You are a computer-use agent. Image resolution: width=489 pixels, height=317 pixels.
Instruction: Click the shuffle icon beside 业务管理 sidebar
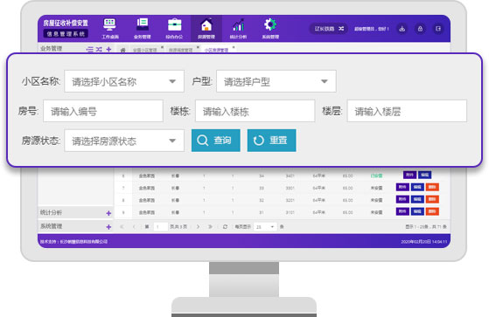coord(99,49)
